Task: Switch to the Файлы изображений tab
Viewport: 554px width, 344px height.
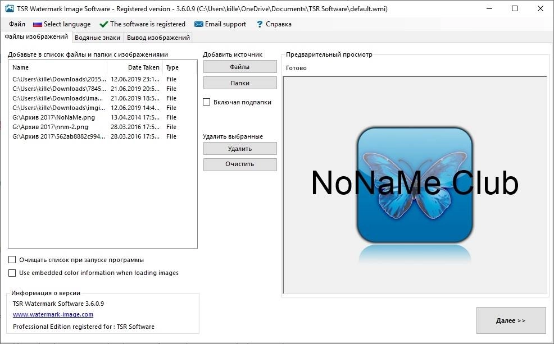Action: click(36, 36)
